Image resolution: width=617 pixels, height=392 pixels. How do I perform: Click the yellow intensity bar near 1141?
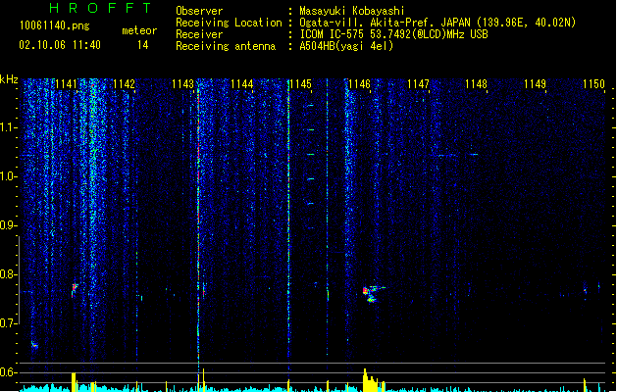coord(74,381)
